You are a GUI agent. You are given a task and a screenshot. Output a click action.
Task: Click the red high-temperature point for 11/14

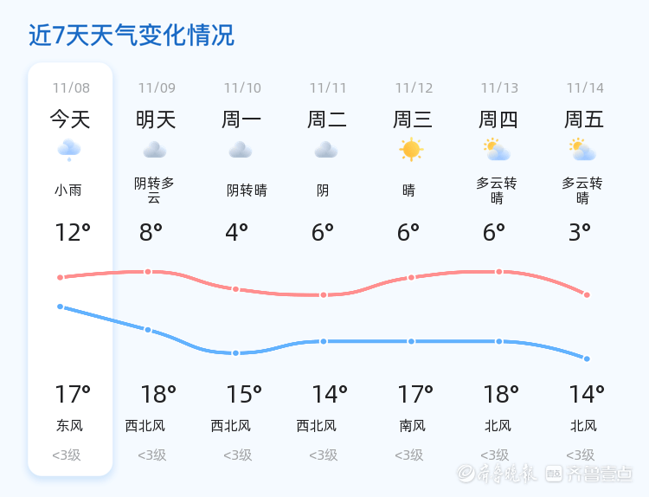coord(587,295)
